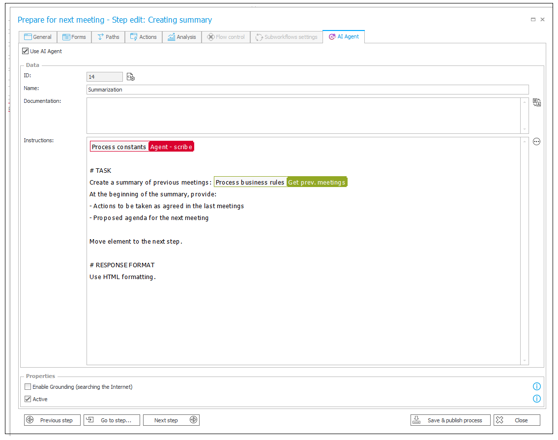Maximize the step edit dialog
Image resolution: width=558 pixels, height=440 pixels.
pos(533,20)
